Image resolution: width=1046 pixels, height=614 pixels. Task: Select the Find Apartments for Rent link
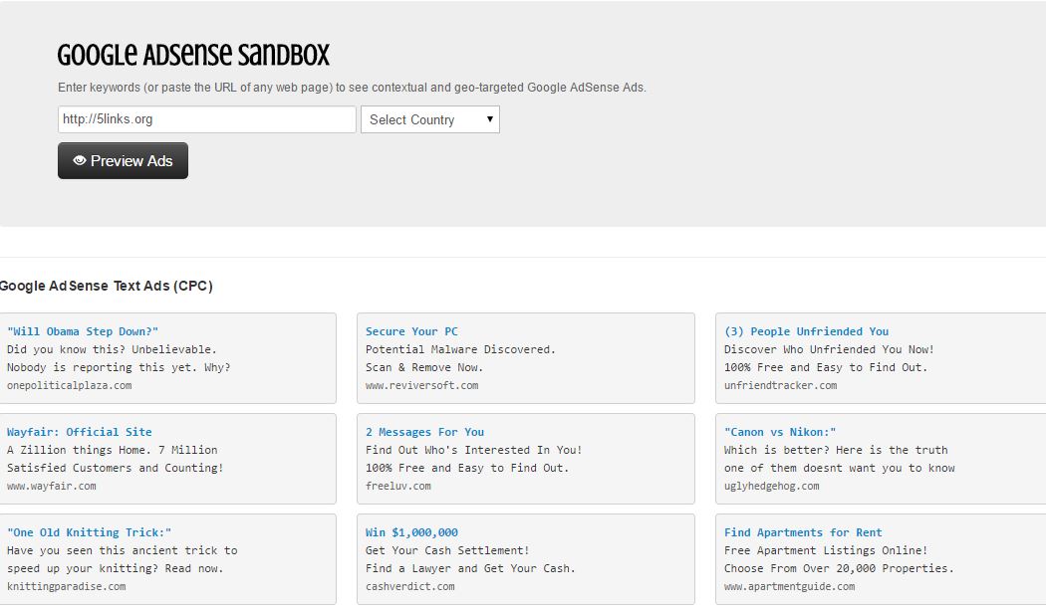pos(803,532)
